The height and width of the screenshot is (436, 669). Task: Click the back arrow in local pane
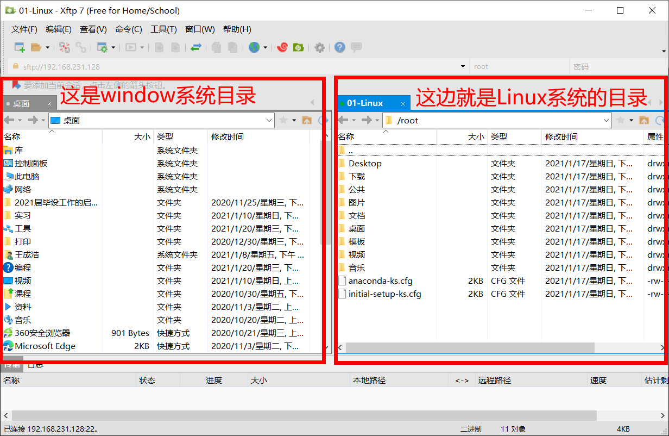point(9,121)
